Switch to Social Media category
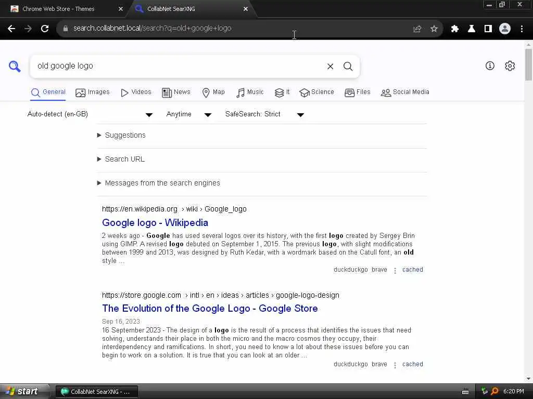The height and width of the screenshot is (399, 533). (405, 92)
